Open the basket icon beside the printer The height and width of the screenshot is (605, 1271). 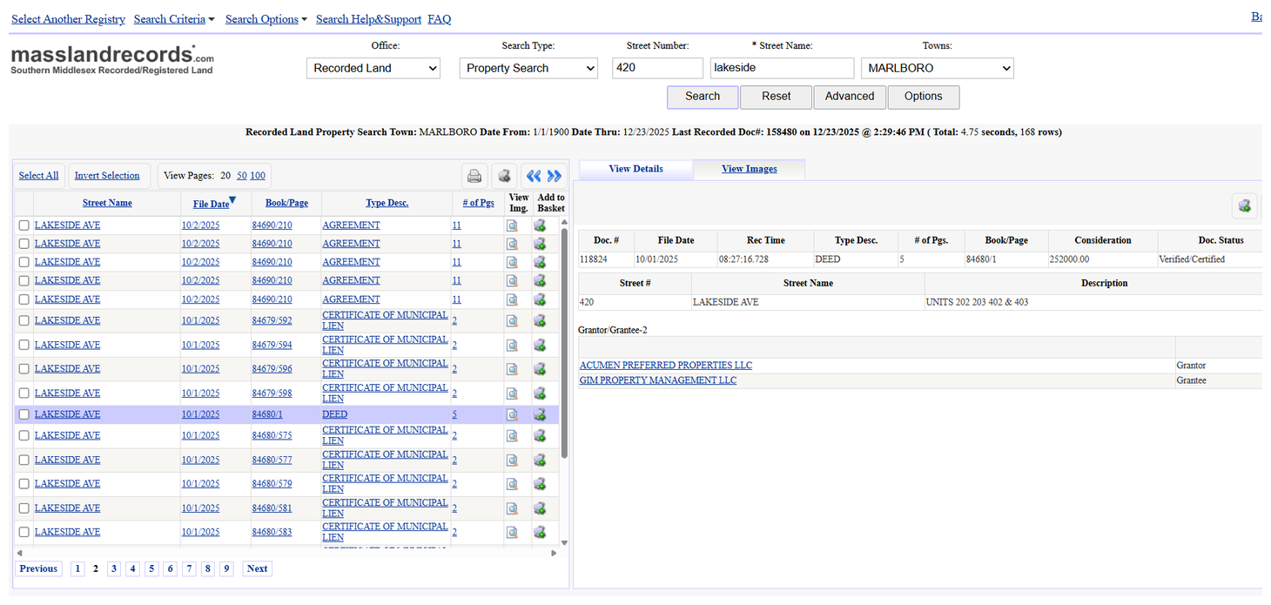pyautogui.click(x=504, y=176)
